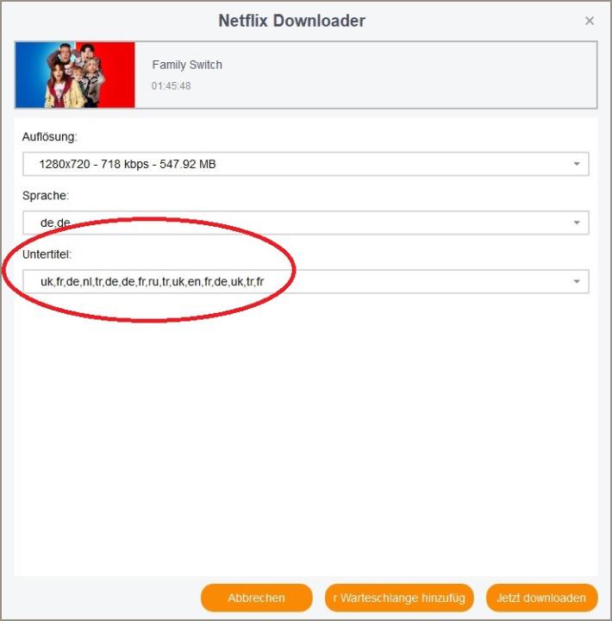Image resolution: width=612 pixels, height=621 pixels.
Task: Click the uk,fr,de subtitle list field
Action: tap(306, 281)
